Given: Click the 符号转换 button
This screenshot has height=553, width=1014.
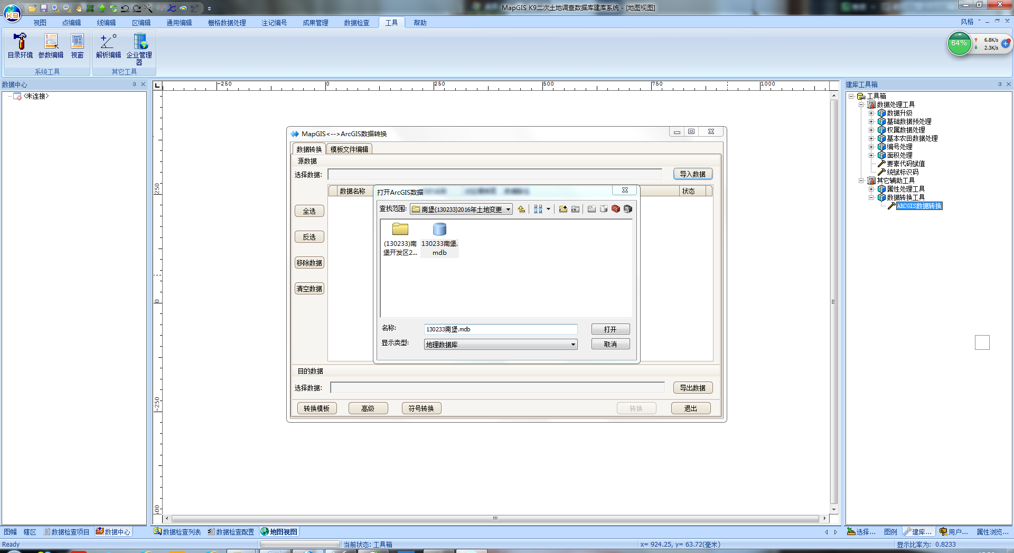Looking at the screenshot, I should [421, 408].
